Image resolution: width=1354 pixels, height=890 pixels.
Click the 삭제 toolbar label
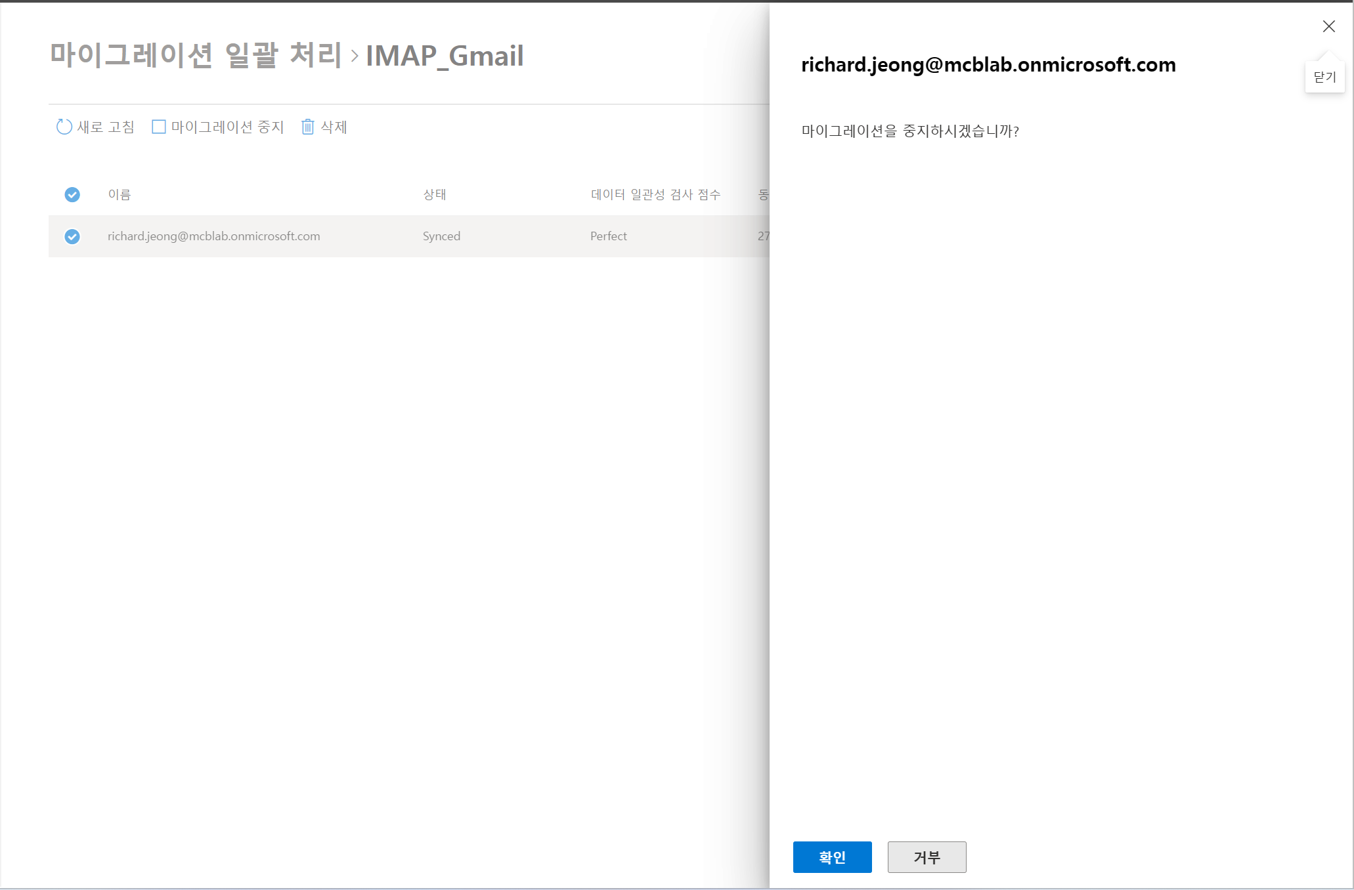(x=334, y=127)
